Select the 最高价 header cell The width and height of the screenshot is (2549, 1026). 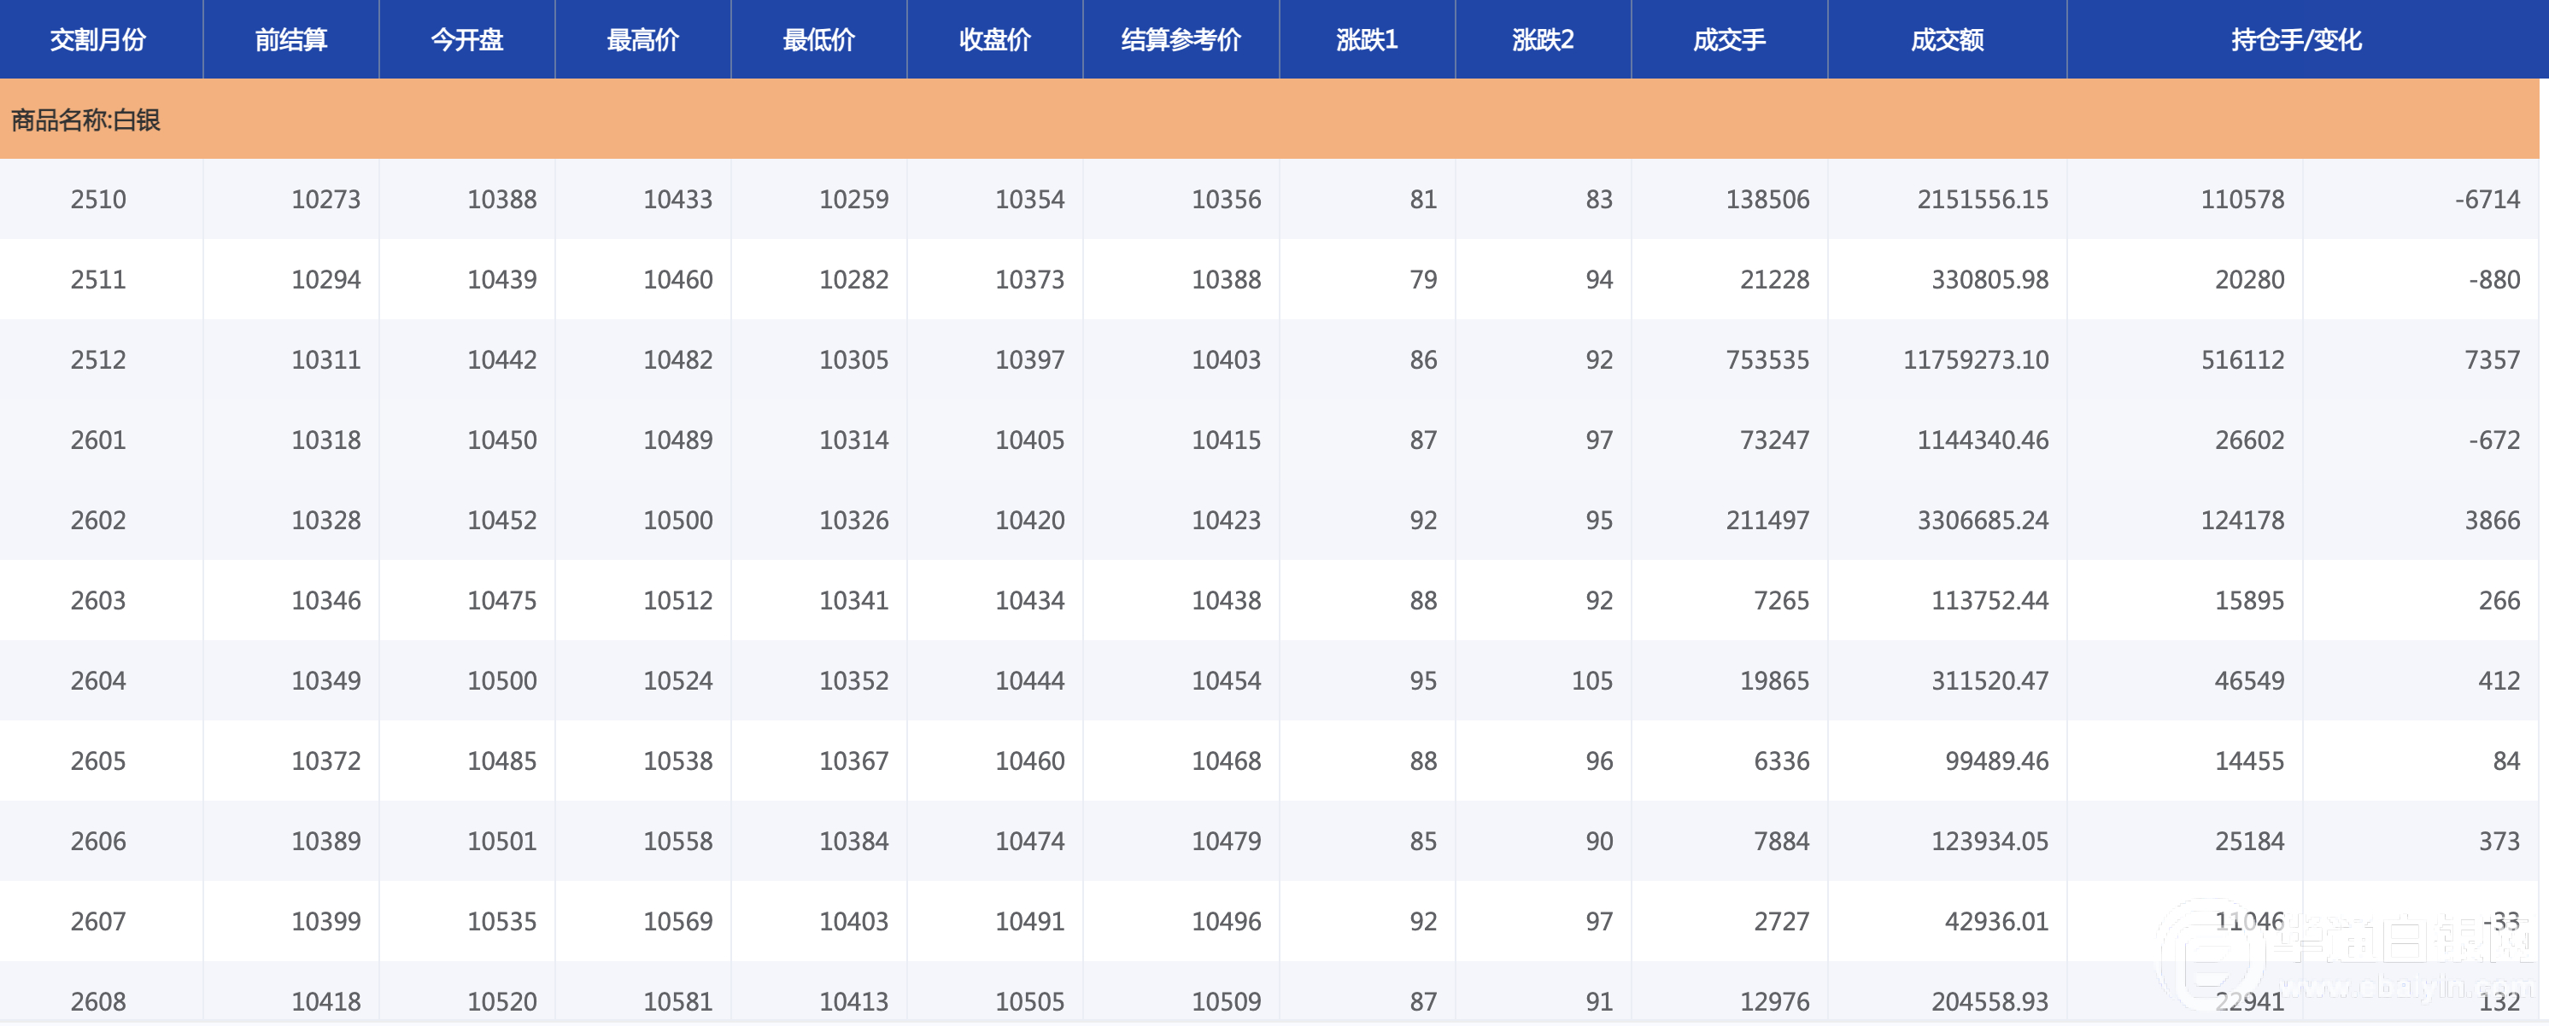[x=643, y=39]
